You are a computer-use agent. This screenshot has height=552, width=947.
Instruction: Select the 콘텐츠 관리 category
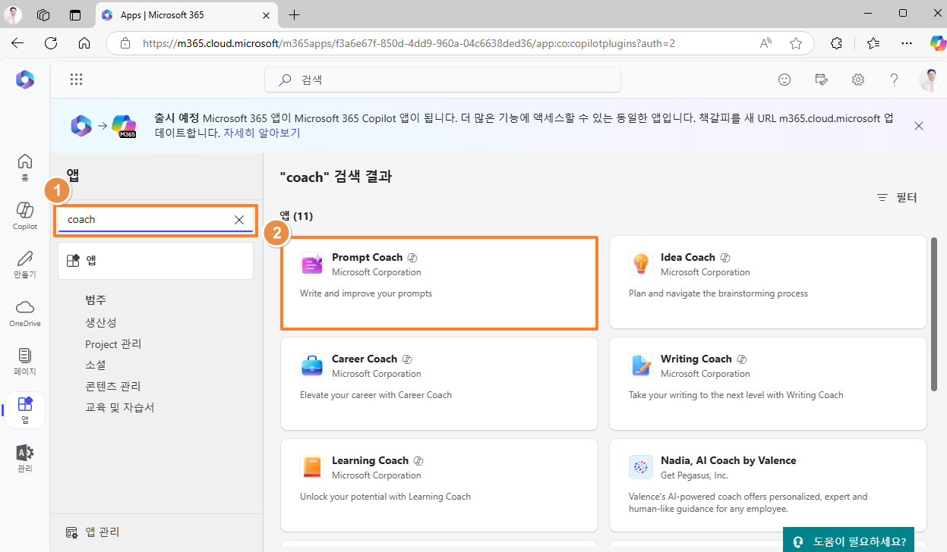pos(113,386)
